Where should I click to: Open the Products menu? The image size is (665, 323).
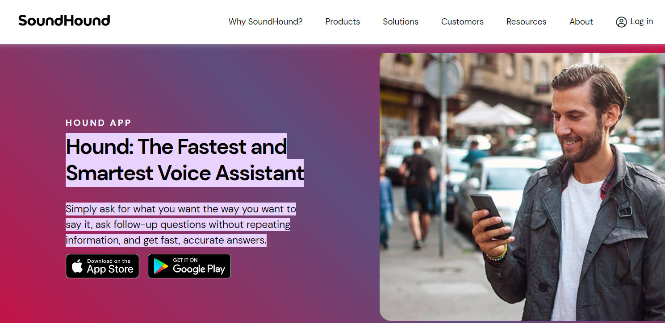(x=343, y=21)
